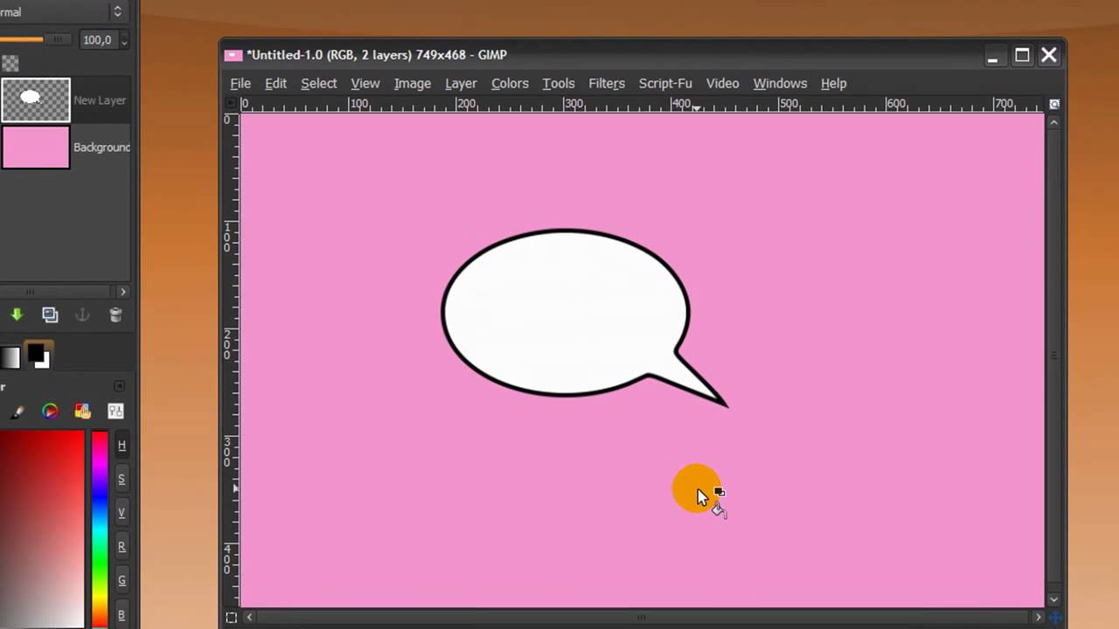Image resolution: width=1119 pixels, height=629 pixels.
Task: Select the G green radio button
Action: point(122,581)
